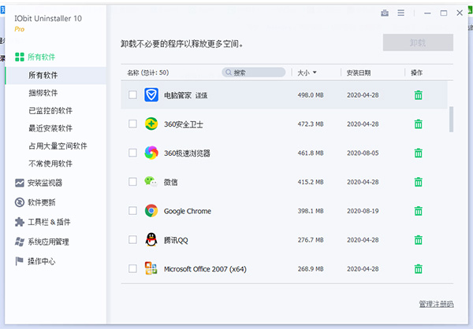473x329 pixels.
Task: Click the 搜索 search input field
Action: [254, 72]
